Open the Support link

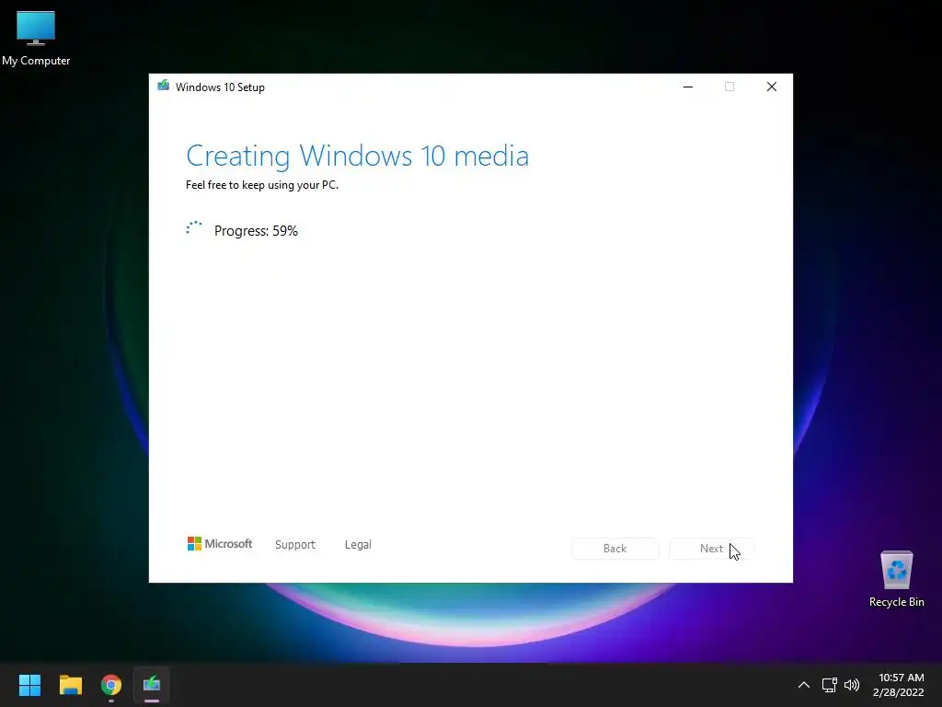tap(295, 545)
